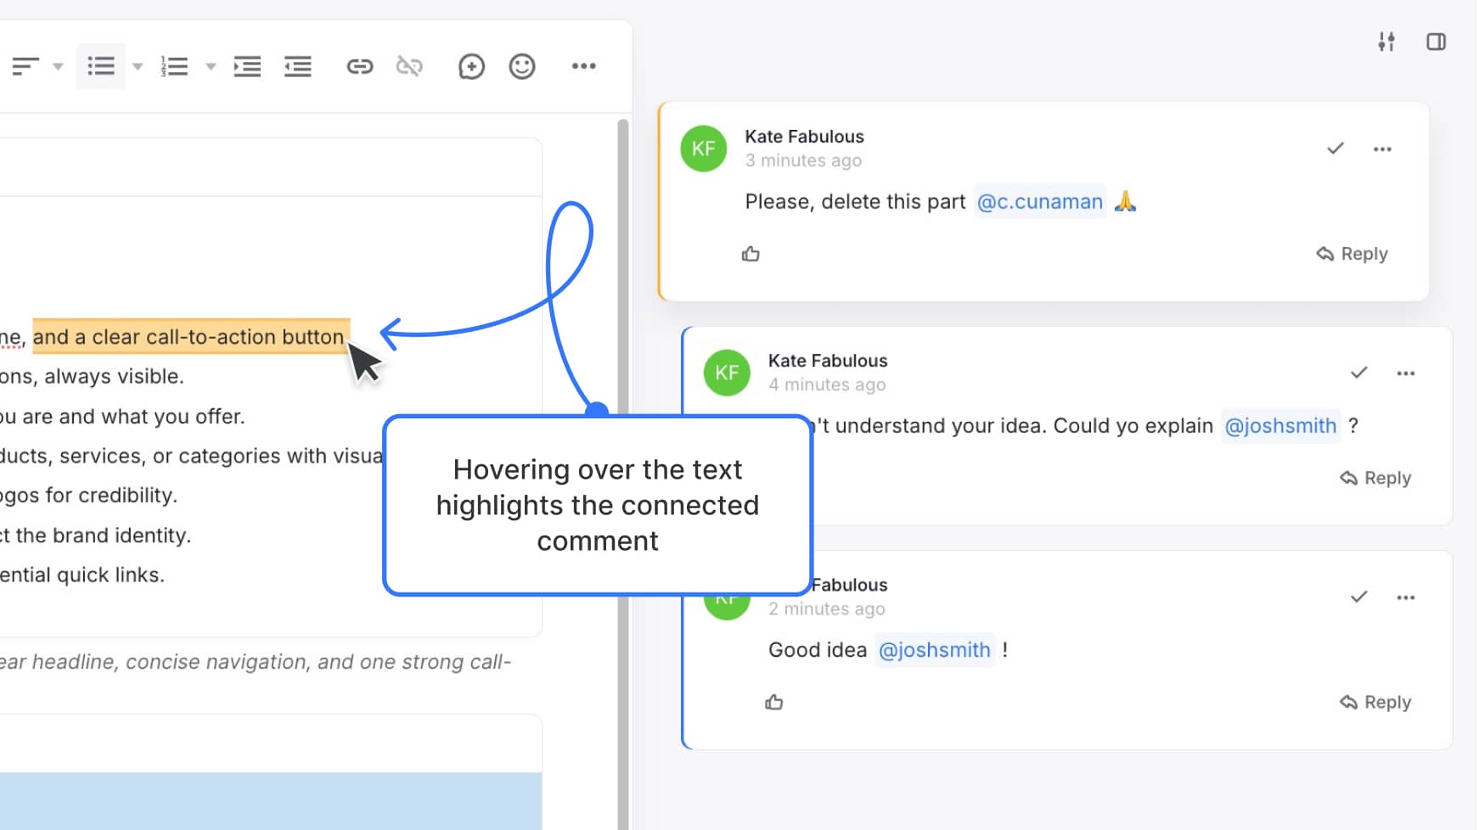Click the KF avatar on 4 minutes ago comment

(727, 373)
